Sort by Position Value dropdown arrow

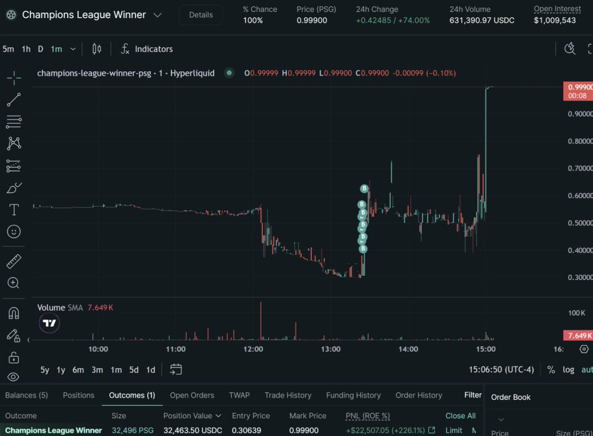[x=218, y=416]
